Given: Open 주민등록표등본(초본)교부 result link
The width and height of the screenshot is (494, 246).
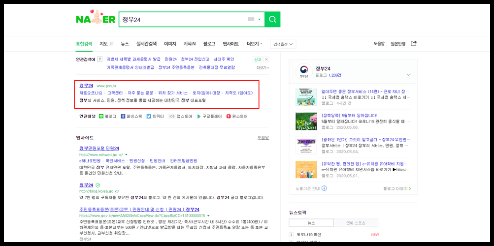Looking at the screenshot, I should pos(139,210).
